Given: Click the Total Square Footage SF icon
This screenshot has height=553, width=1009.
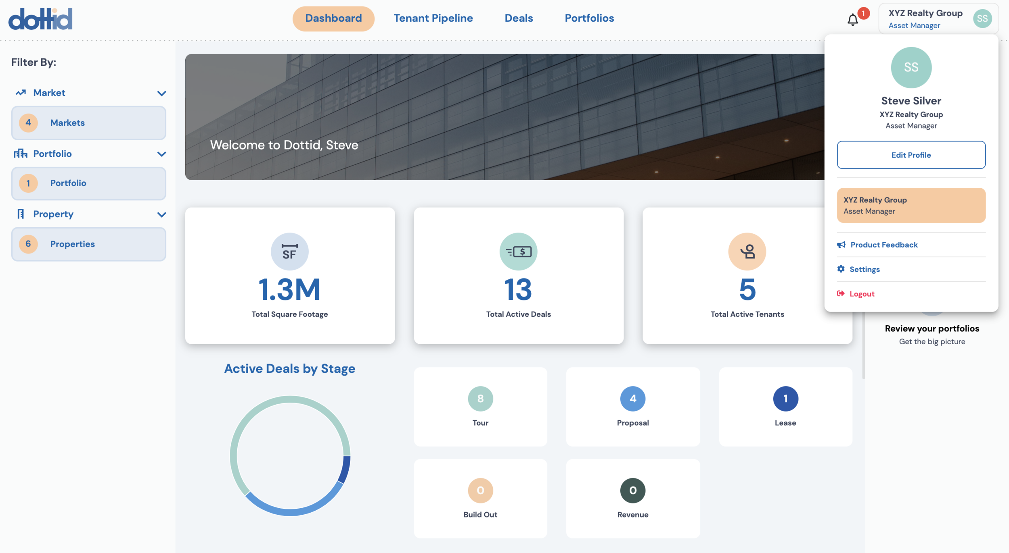Looking at the screenshot, I should (289, 252).
